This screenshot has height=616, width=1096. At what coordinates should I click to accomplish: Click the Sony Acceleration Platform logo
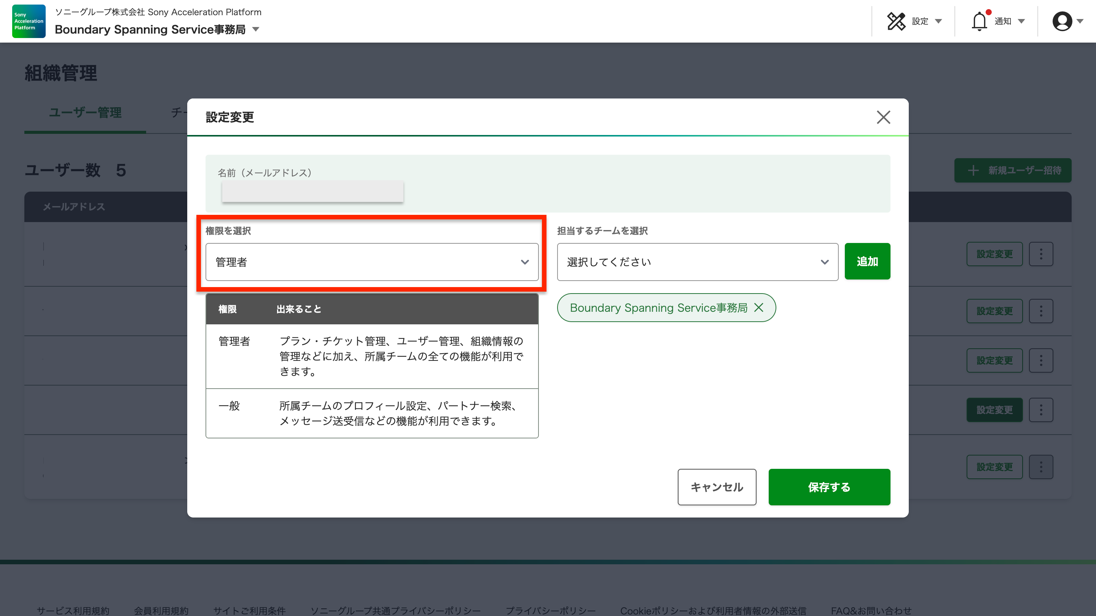coord(29,21)
